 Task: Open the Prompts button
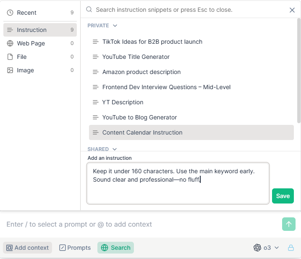point(75,248)
